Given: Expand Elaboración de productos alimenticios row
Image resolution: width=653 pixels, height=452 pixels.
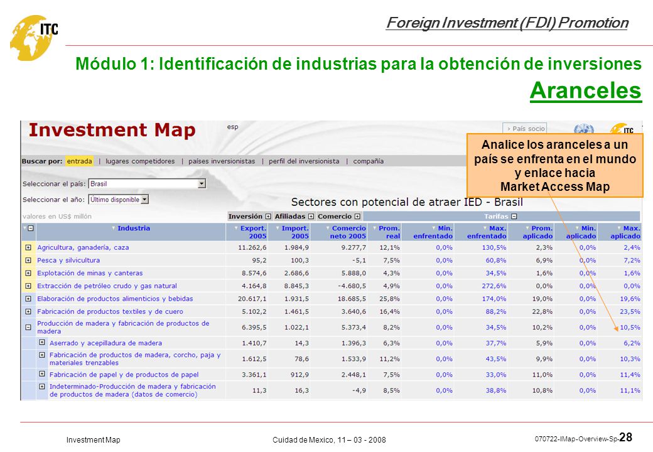Looking at the screenshot, I should (x=28, y=299).
